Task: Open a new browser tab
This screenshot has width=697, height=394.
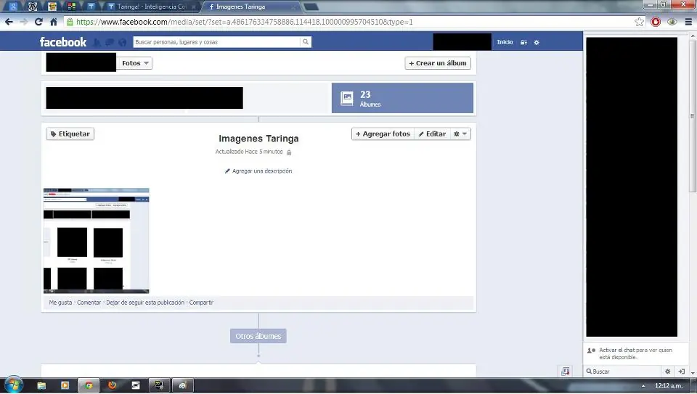Action: 311,7
